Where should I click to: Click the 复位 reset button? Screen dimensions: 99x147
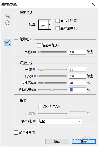coord(57,141)
